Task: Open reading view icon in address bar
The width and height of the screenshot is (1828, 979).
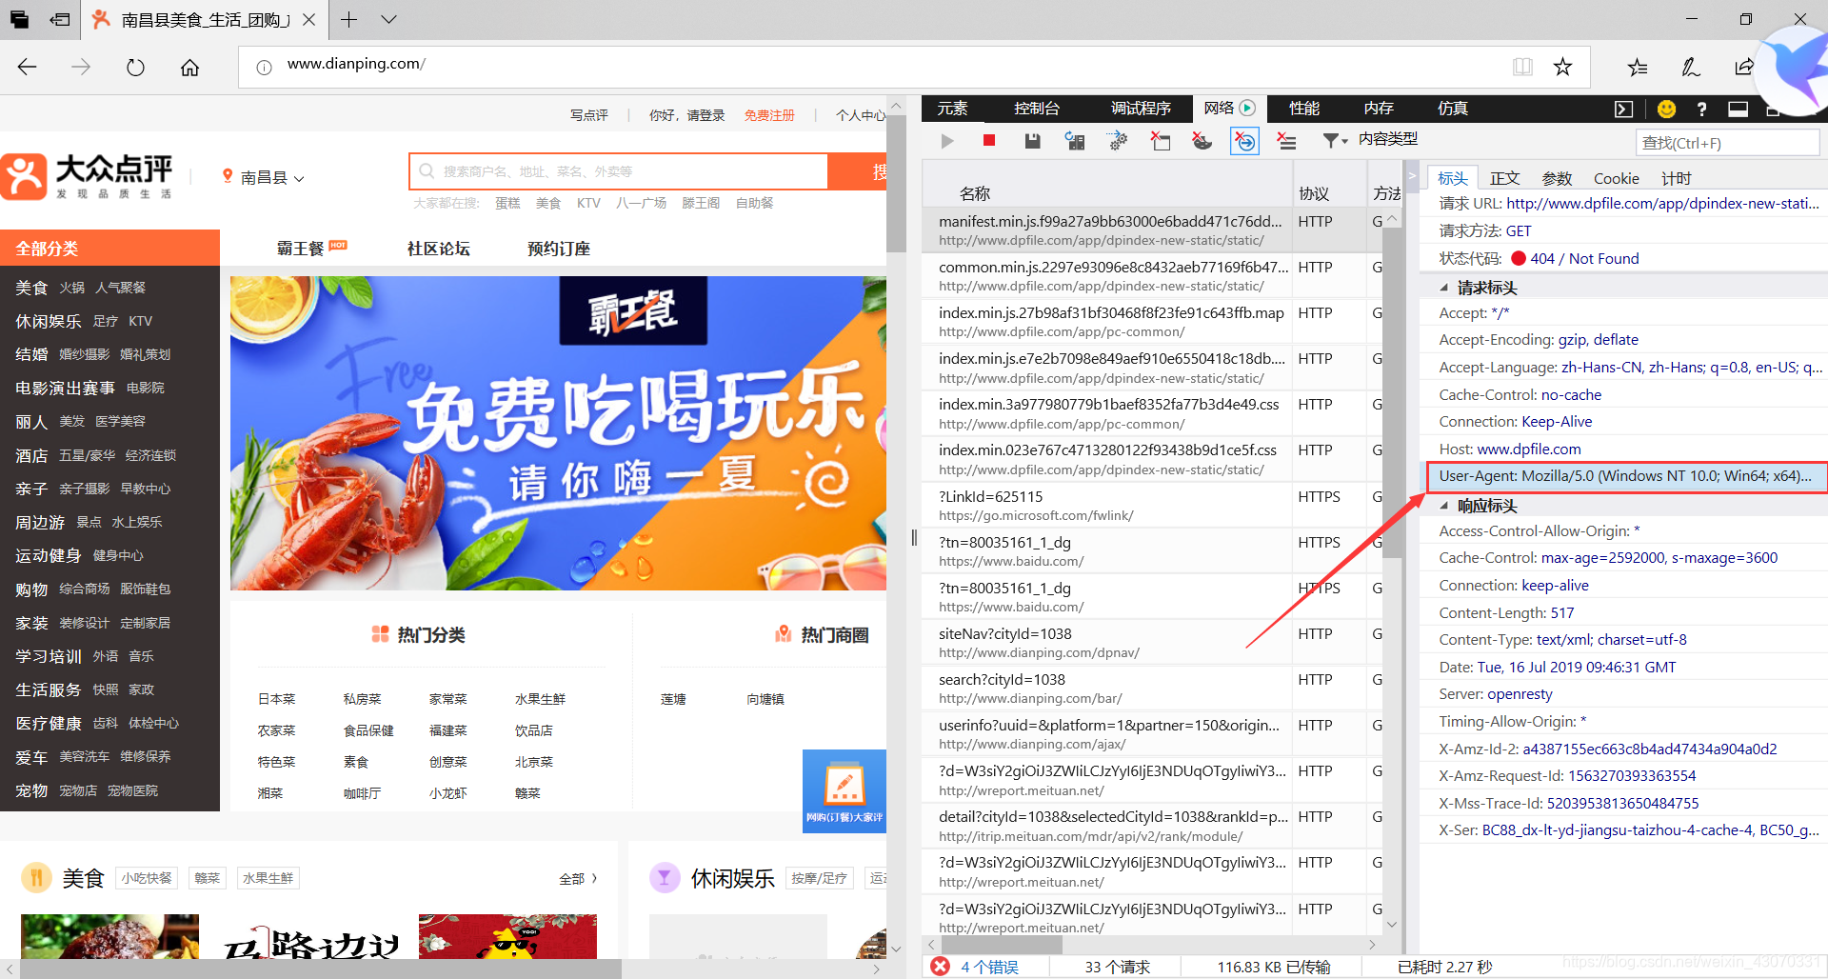Action: click(1522, 67)
